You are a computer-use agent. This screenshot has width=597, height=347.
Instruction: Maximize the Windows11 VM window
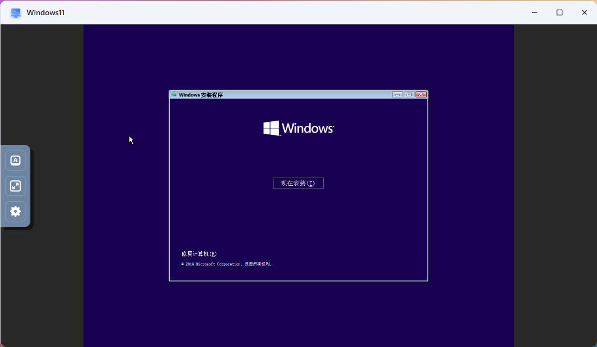559,12
